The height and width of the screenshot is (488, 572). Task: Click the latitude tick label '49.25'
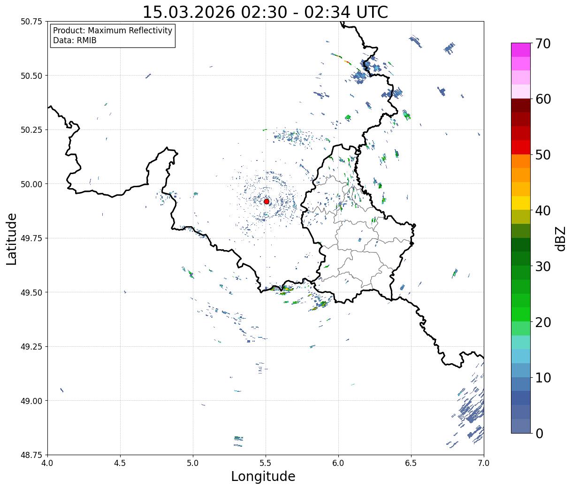tap(31, 347)
